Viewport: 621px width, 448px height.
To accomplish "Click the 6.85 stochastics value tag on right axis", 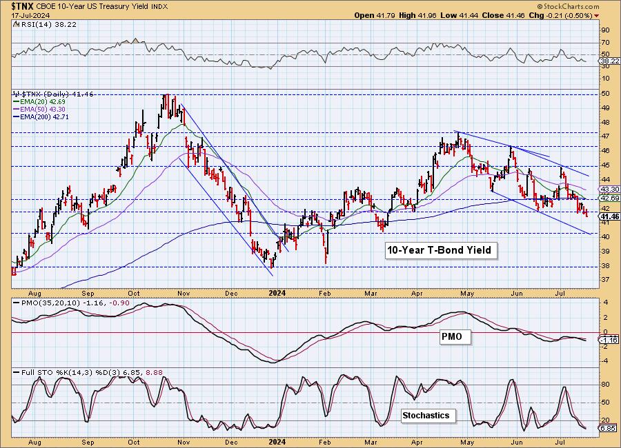I will pyautogui.click(x=608, y=428).
